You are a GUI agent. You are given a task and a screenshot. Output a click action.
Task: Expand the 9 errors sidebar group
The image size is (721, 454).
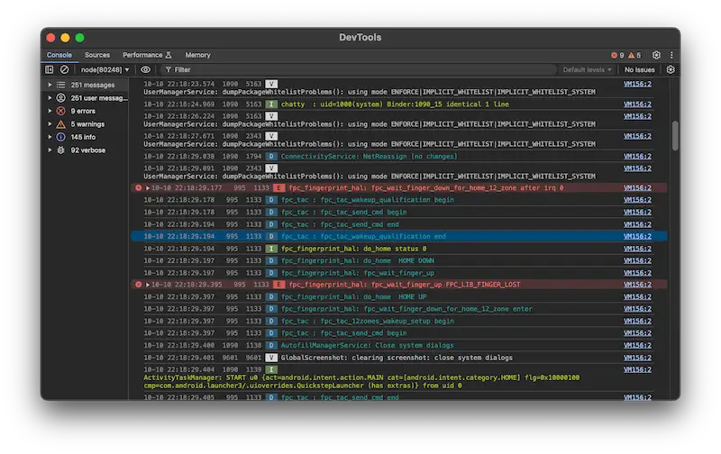point(50,111)
